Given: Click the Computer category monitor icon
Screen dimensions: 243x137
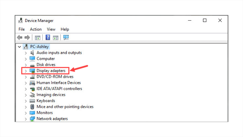Looking at the screenshot, I should [32, 59].
